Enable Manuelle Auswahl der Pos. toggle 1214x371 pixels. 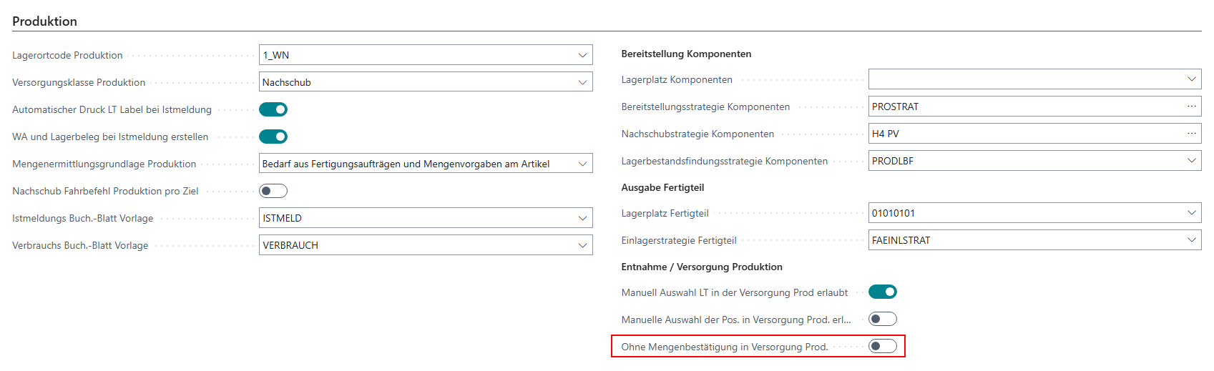[x=882, y=319]
